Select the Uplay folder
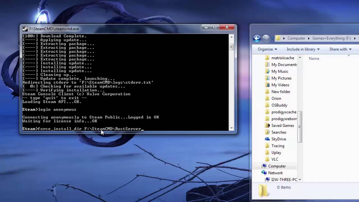 pos(276,153)
